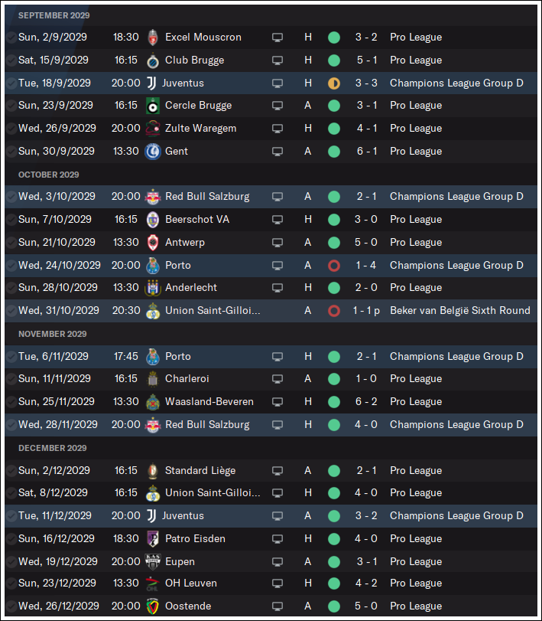Toggle the checkmark for Sun, 2/9/2029 fixture
Screen dimensions: 542x621
click(x=12, y=38)
